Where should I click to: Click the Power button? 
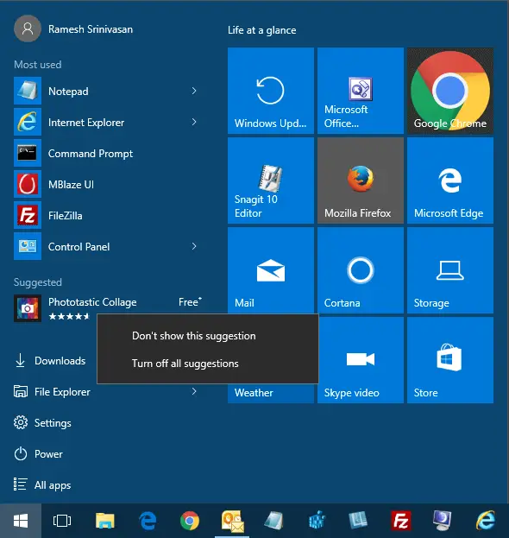coord(38,454)
